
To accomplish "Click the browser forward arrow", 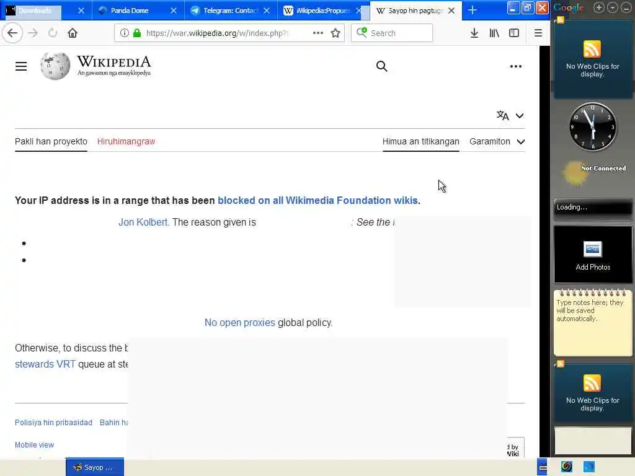I will [33, 33].
